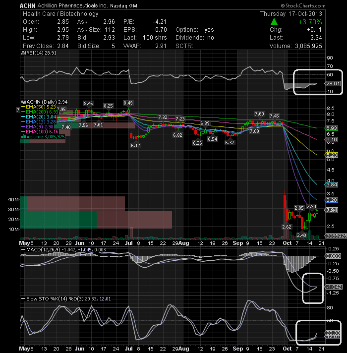Screen dimensions: 347x353
Task: Click the EPS value -0.70
Action: point(160,30)
